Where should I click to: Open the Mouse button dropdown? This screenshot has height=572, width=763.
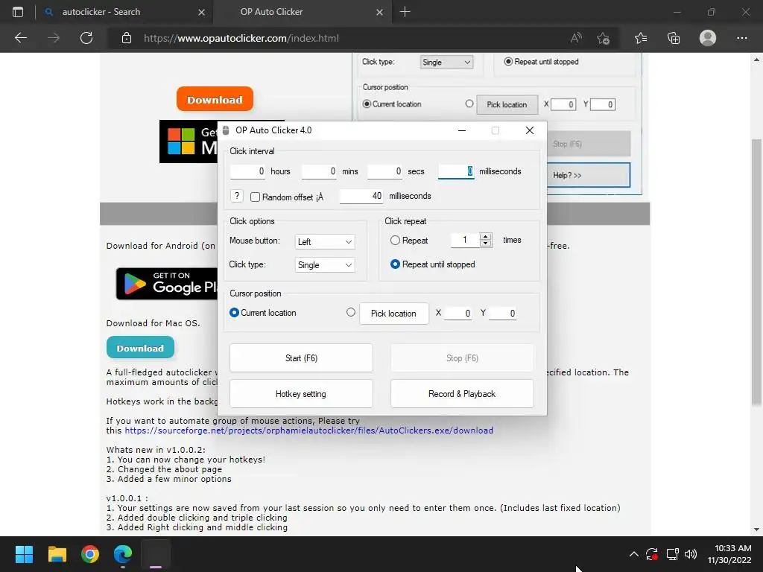(325, 242)
